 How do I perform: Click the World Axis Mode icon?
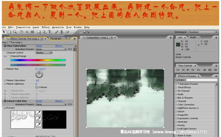85,32
